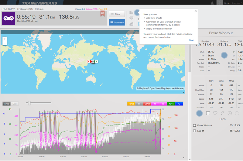Toggle the RPM cadence series

point(131,104)
